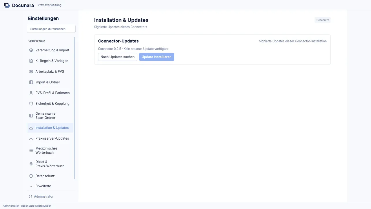Click the microphone icon beside Diktat & Praxis-Wörterbuch
Screen dimensions: 371x209
coord(31,164)
